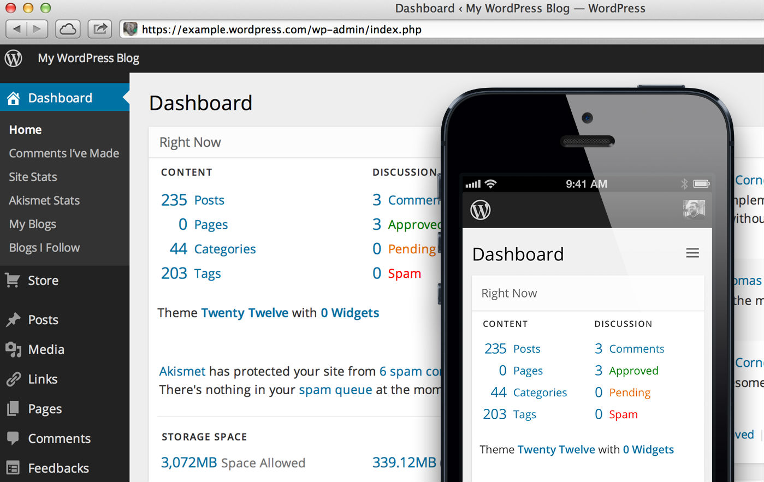Viewport: 764px width, 482px height.
Task: Click the site favicon in address bar
Action: coord(130,29)
